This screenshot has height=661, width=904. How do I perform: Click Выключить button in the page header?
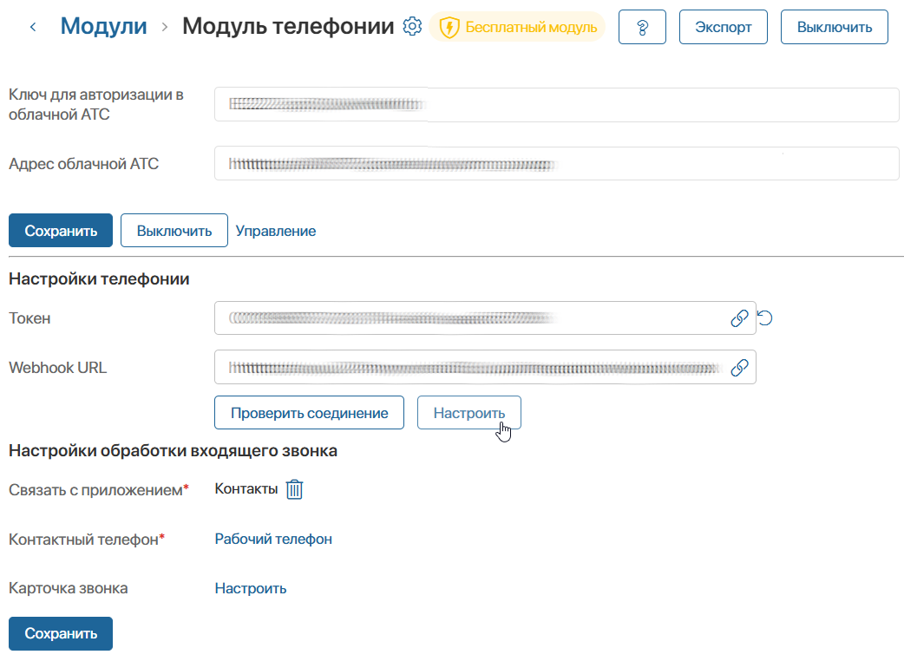click(835, 27)
